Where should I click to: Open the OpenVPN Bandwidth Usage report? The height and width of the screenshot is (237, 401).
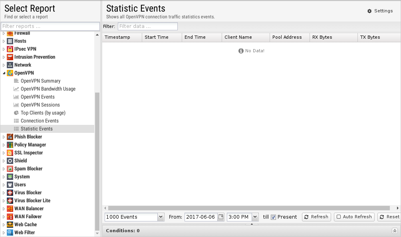pyautogui.click(x=48, y=89)
